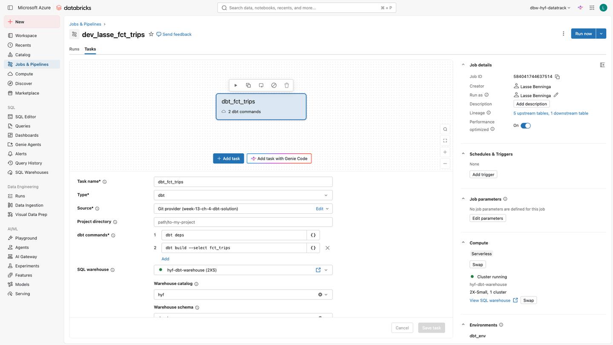The width and height of the screenshot is (613, 345).
Task: Collapse the right details panel with its side icon
Action: coord(602,65)
